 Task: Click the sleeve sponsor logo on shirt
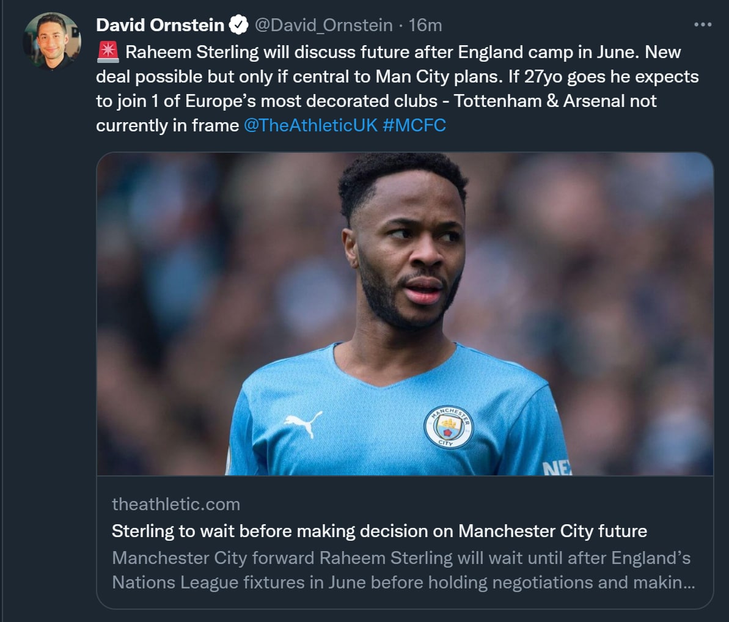(x=557, y=467)
